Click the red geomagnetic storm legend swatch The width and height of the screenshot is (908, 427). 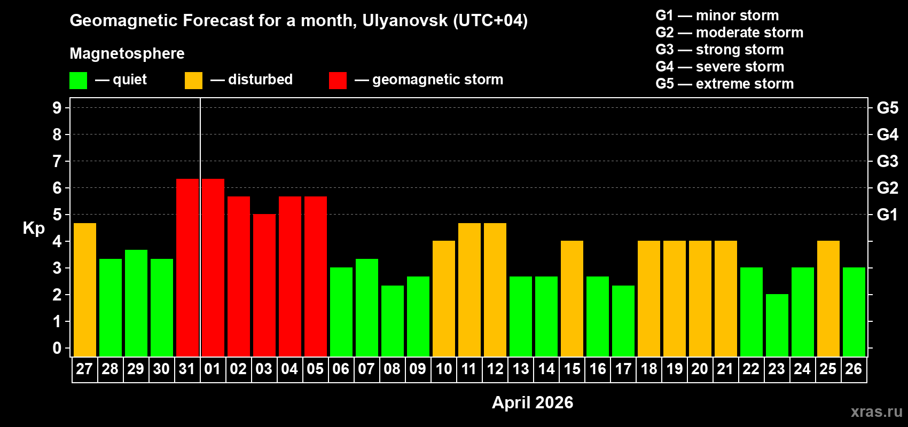338,81
